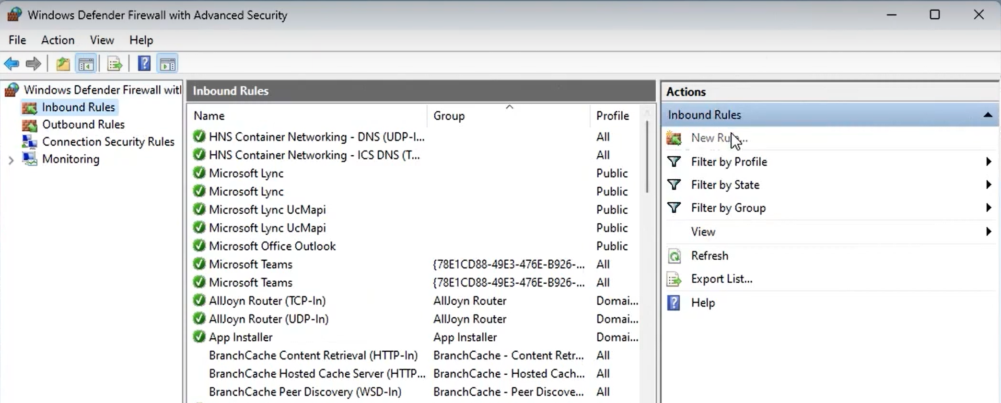The image size is (1001, 403).
Task: Click the Outbound Rules tree icon
Action: pyautogui.click(x=29, y=125)
